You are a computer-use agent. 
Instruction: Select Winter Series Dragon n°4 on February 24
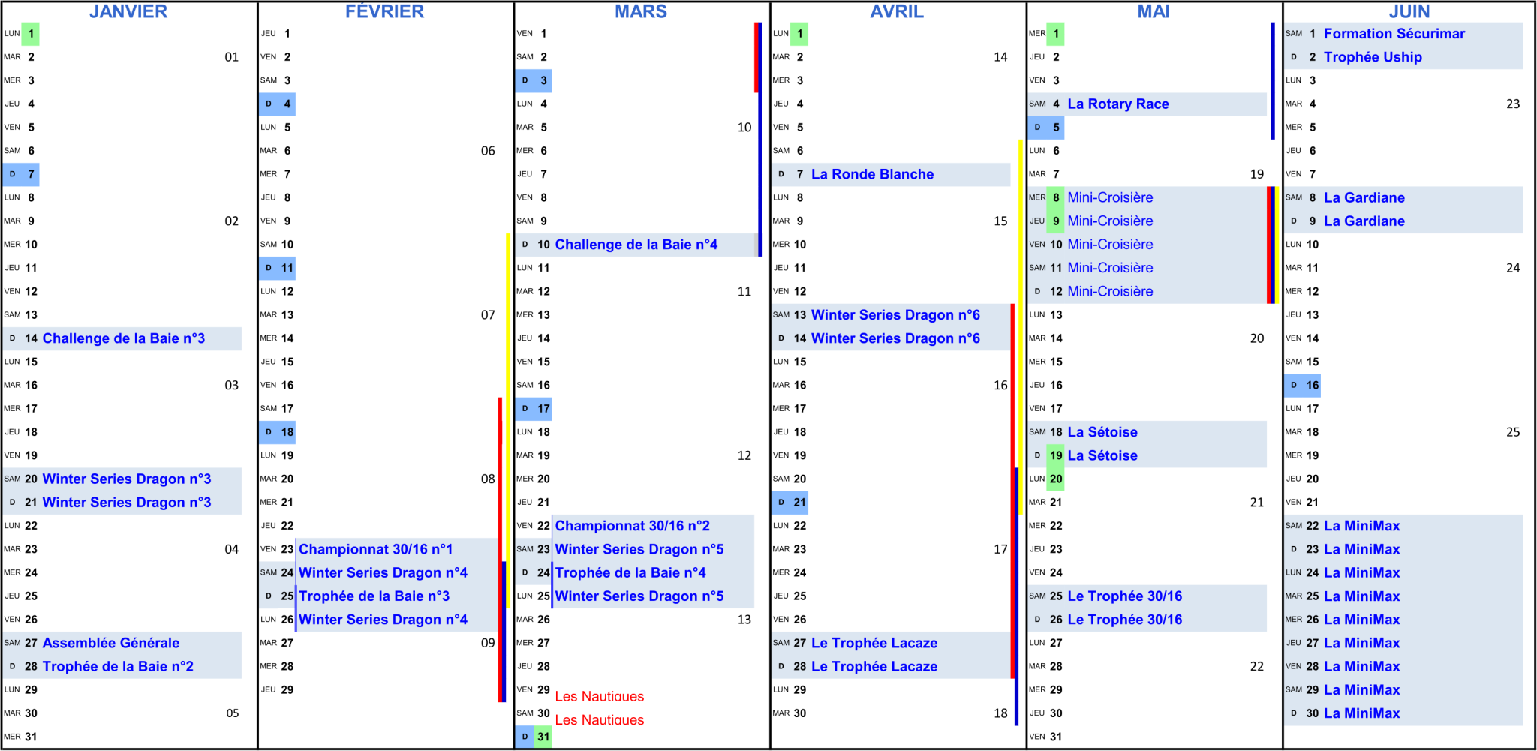tap(383, 572)
